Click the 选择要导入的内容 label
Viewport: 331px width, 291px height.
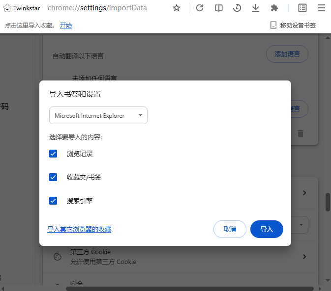click(76, 137)
